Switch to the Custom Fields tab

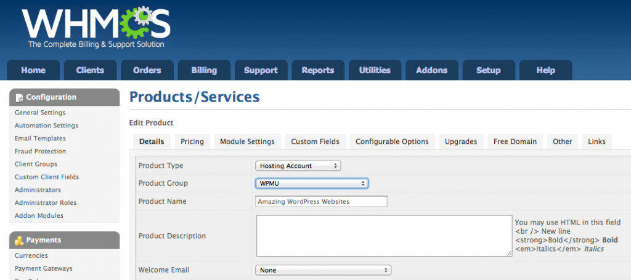coord(315,142)
